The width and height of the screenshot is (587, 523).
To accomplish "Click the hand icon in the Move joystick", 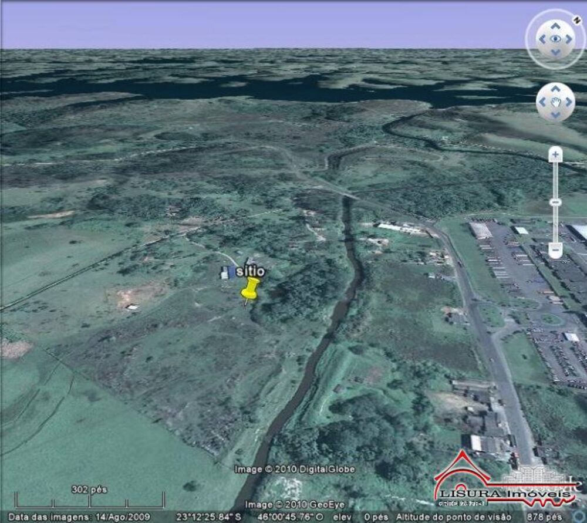I will coord(554,101).
